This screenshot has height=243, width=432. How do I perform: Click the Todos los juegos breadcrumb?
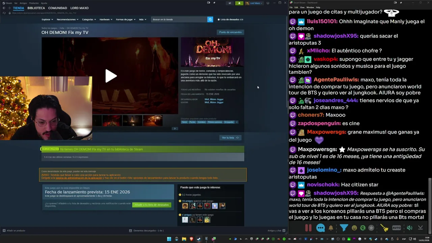[x=49, y=28]
